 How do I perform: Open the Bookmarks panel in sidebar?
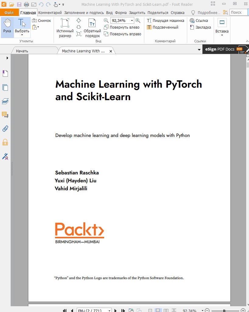(5, 73)
